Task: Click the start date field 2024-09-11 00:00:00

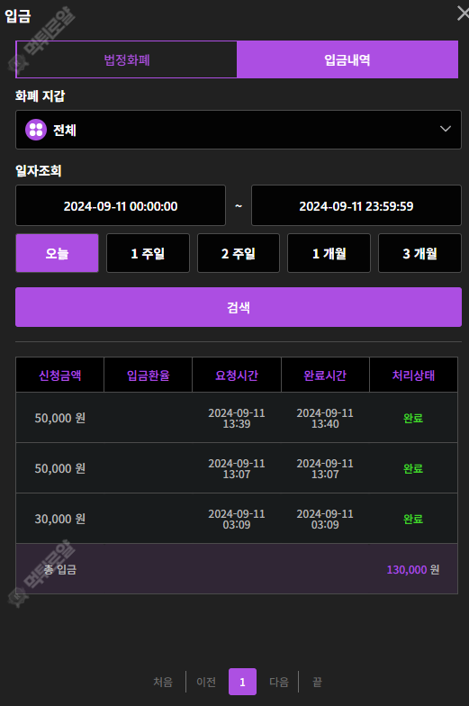Action: click(121, 205)
